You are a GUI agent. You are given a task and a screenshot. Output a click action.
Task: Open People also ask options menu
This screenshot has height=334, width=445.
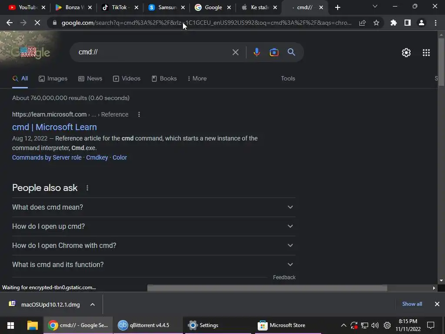(87, 188)
